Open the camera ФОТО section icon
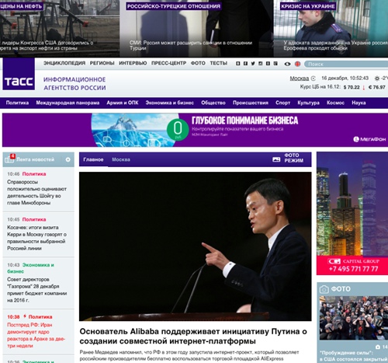This screenshot has width=388, height=363. [324, 289]
